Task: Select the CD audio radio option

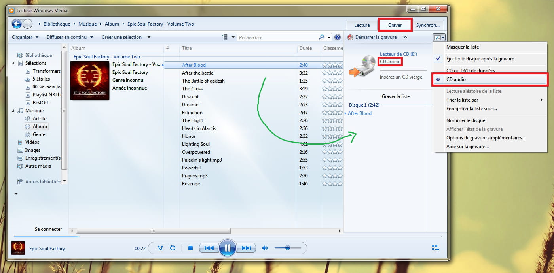Action: tap(456, 79)
